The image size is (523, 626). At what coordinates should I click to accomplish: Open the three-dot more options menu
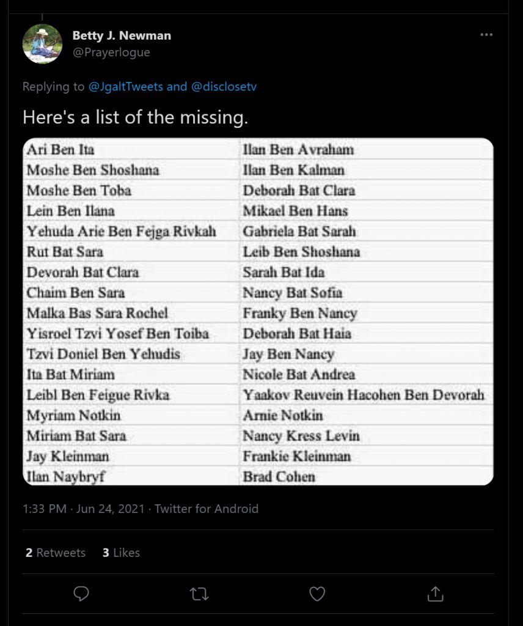coord(486,35)
